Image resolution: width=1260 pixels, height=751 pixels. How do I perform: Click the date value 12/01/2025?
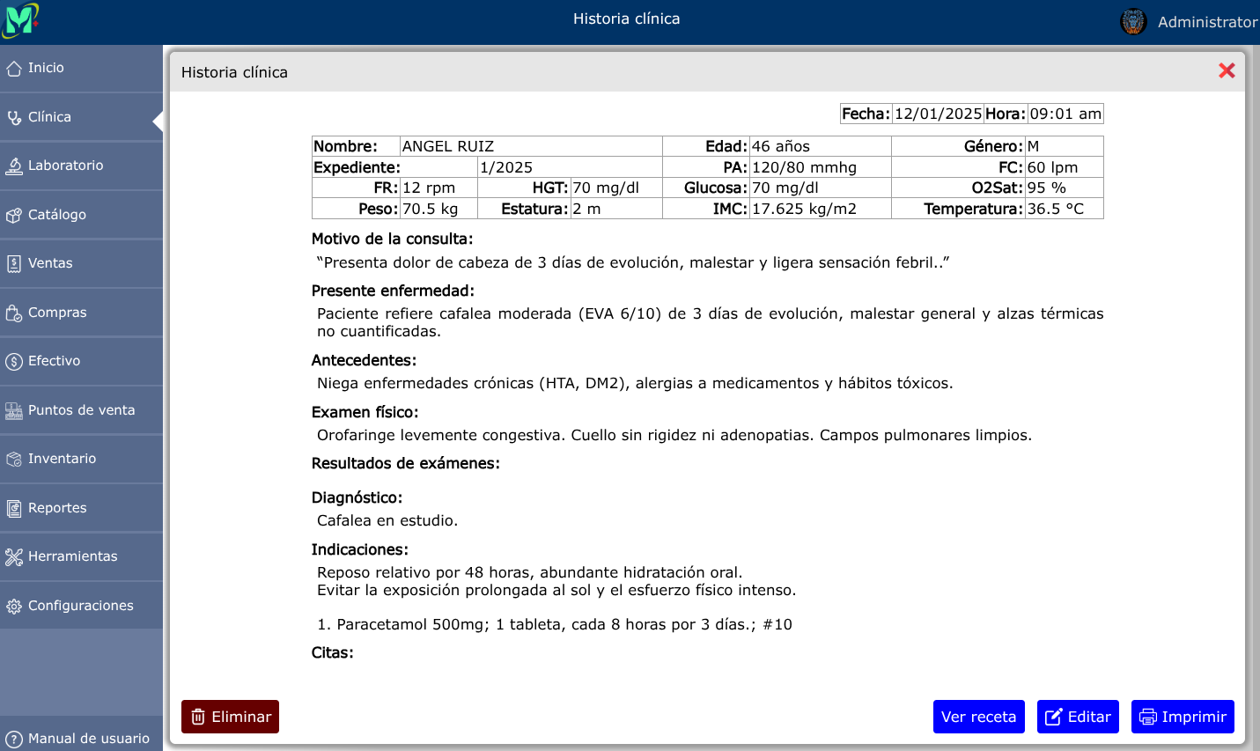coord(938,114)
